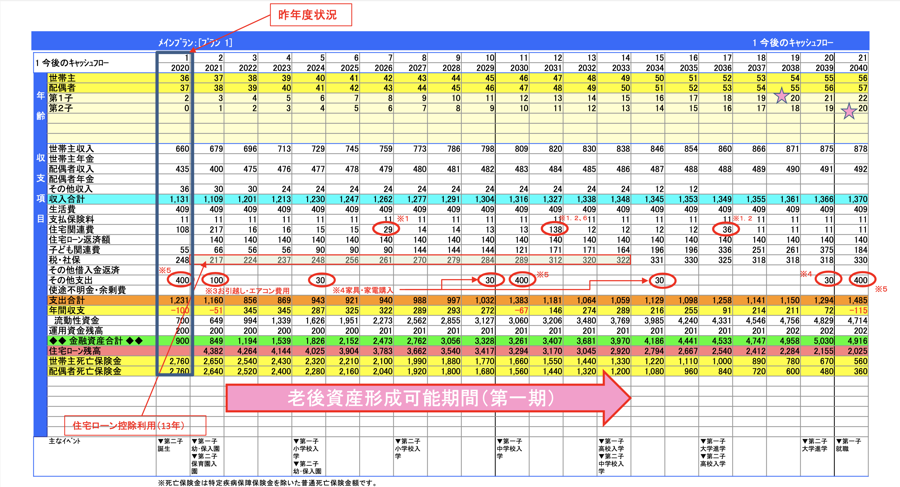Click the ▼第一子 就職 event entry
Screen dimensions: 900x487
coord(848,445)
